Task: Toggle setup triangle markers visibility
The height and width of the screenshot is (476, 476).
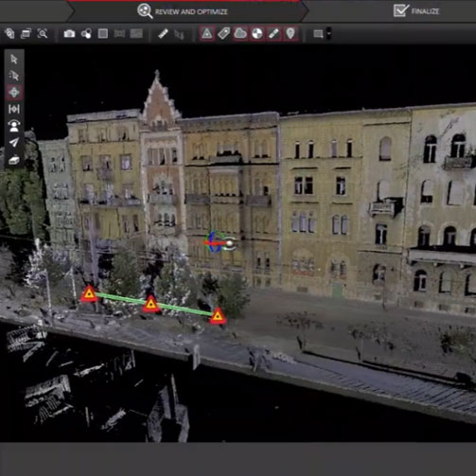Action: pos(207,33)
